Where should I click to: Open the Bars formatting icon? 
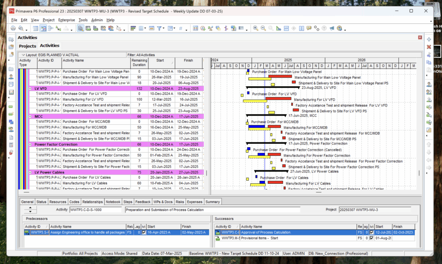(133, 28)
